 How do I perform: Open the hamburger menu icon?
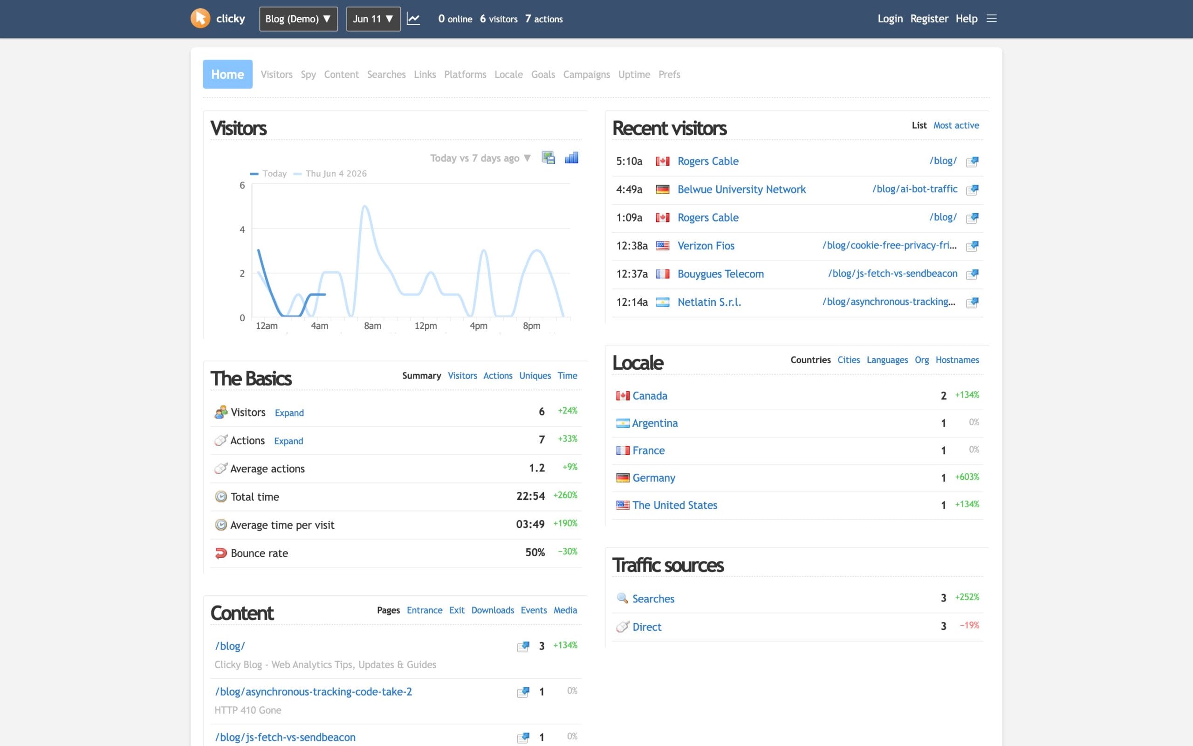pyautogui.click(x=991, y=19)
